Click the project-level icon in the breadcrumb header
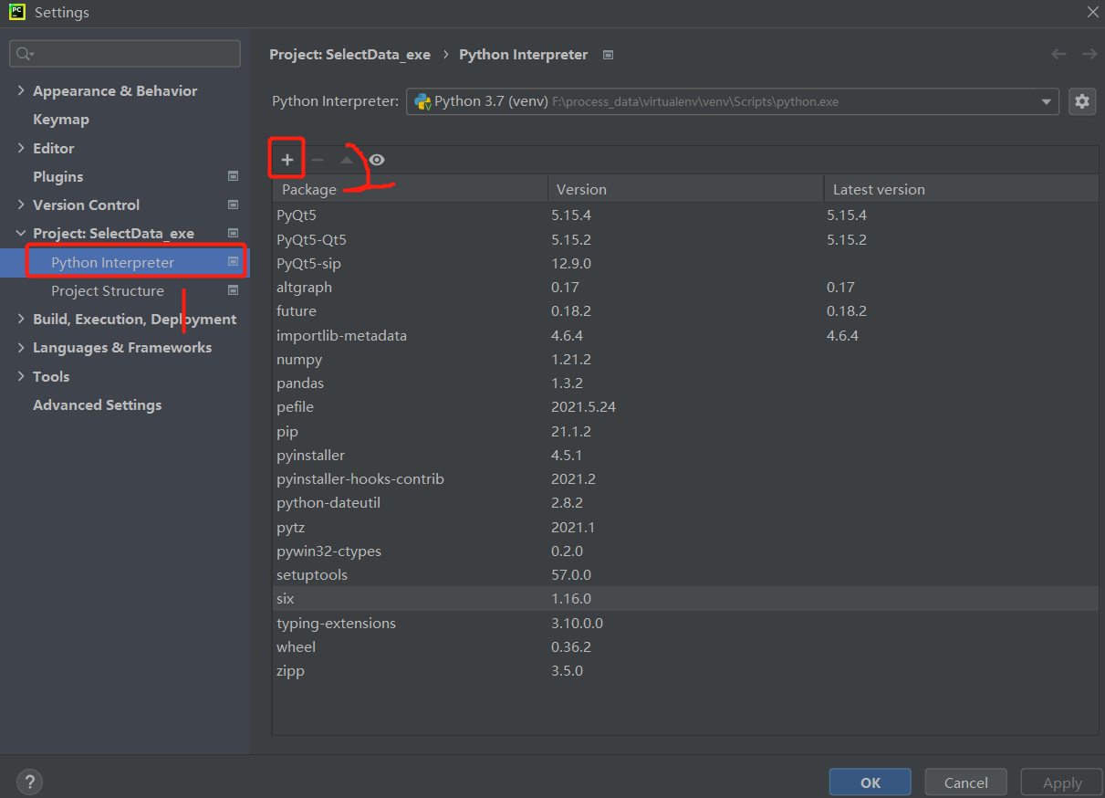1105x798 pixels. tap(609, 55)
